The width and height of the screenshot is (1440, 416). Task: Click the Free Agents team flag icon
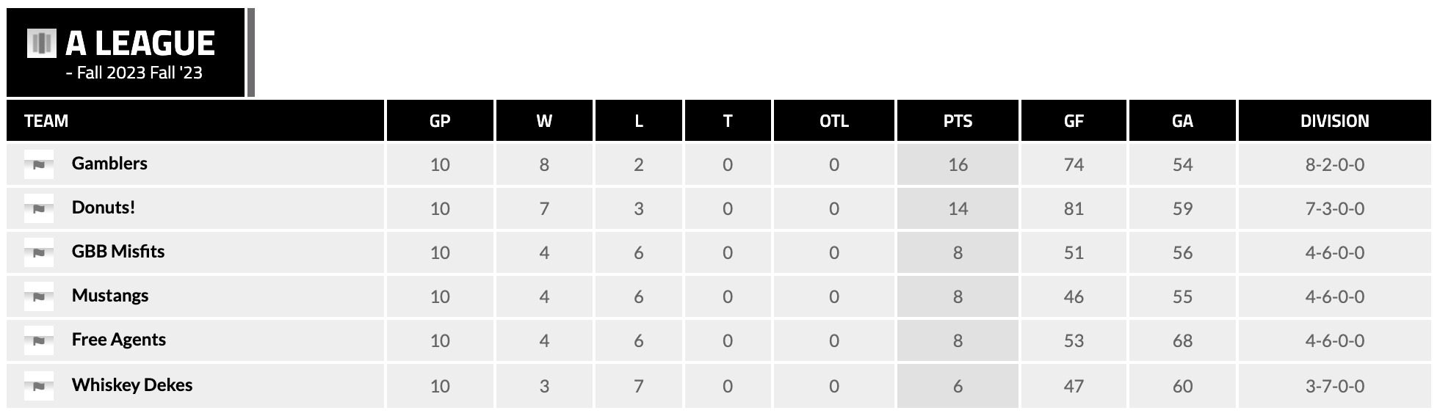pos(39,340)
